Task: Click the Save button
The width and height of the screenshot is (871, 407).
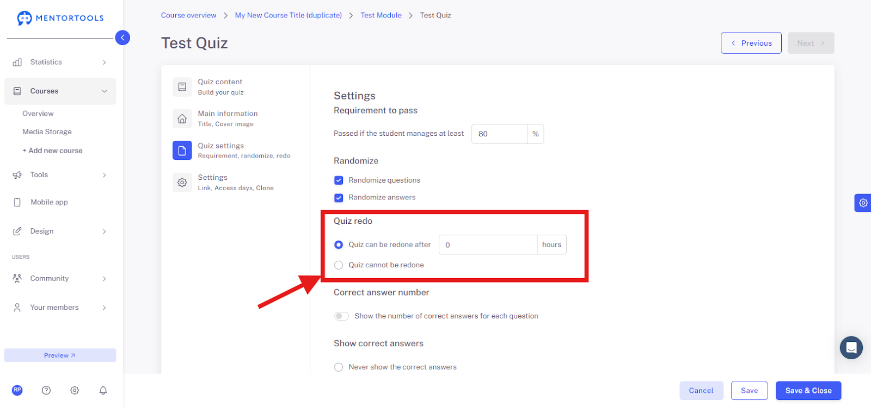Action: [749, 391]
